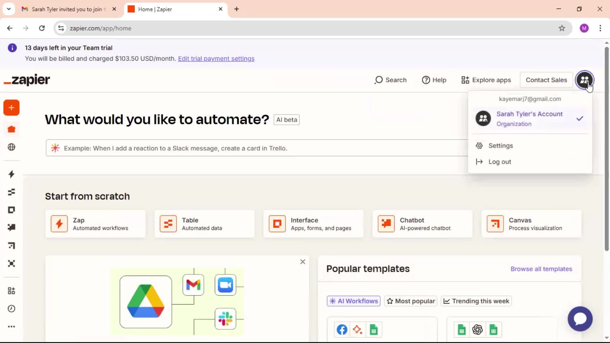Open Agents icon in left sidebar
Viewport: 610px width, 343px height.
pyautogui.click(x=11, y=263)
